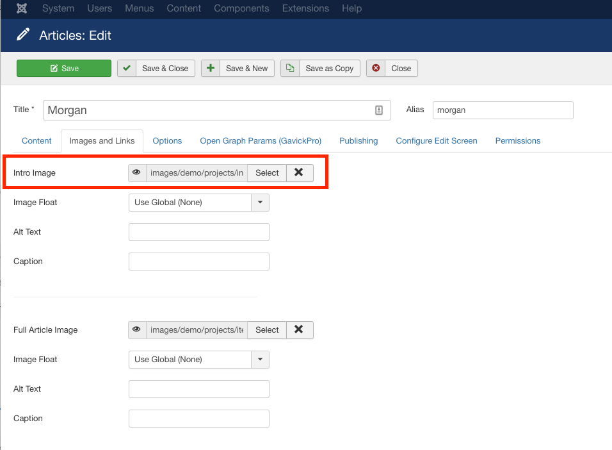
Task: Click the red Close icon
Action: pos(376,69)
